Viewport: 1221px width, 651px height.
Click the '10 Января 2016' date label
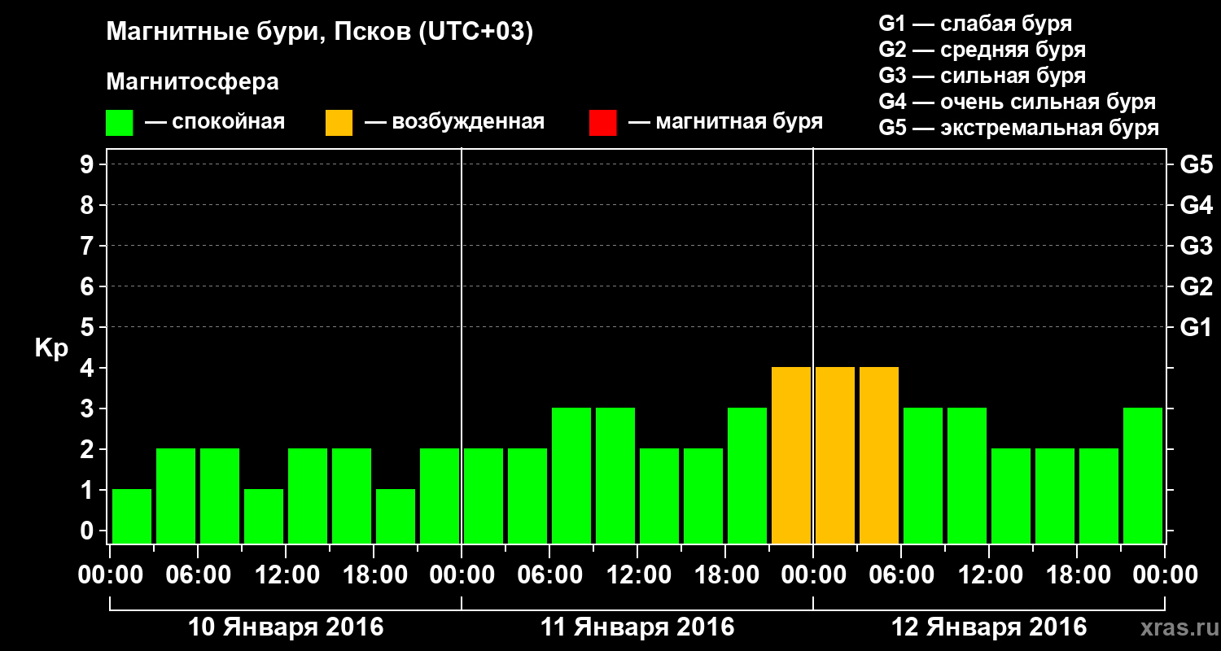click(x=286, y=627)
